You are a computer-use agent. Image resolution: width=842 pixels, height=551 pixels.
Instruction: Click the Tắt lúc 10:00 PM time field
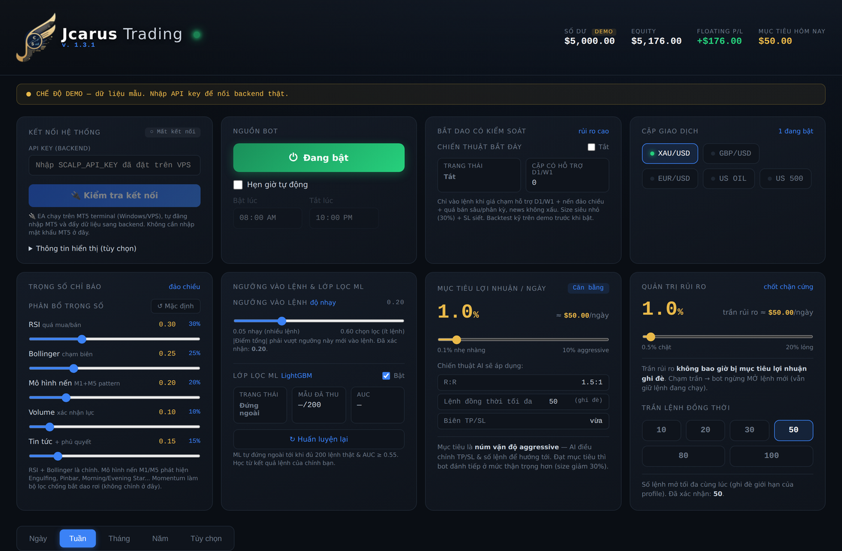344,218
